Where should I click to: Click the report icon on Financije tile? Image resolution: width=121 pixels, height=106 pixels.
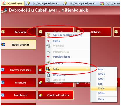(x=3, y=82)
